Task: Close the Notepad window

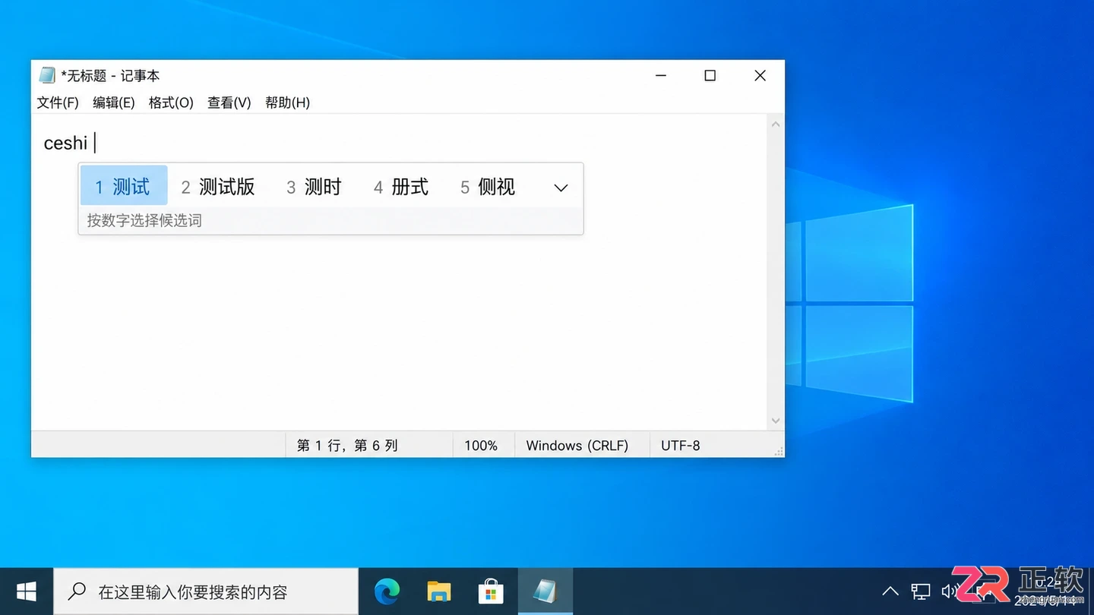Action: click(760, 75)
